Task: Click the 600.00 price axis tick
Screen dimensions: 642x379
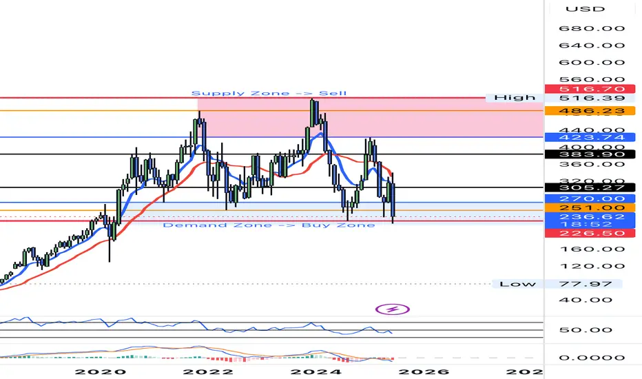Action: point(592,62)
